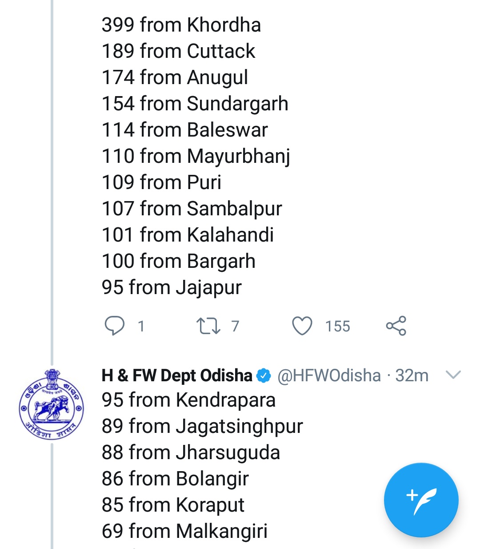Compose a new tweet with floating feather button
Image resolution: width=480 pixels, height=549 pixels.
click(421, 500)
